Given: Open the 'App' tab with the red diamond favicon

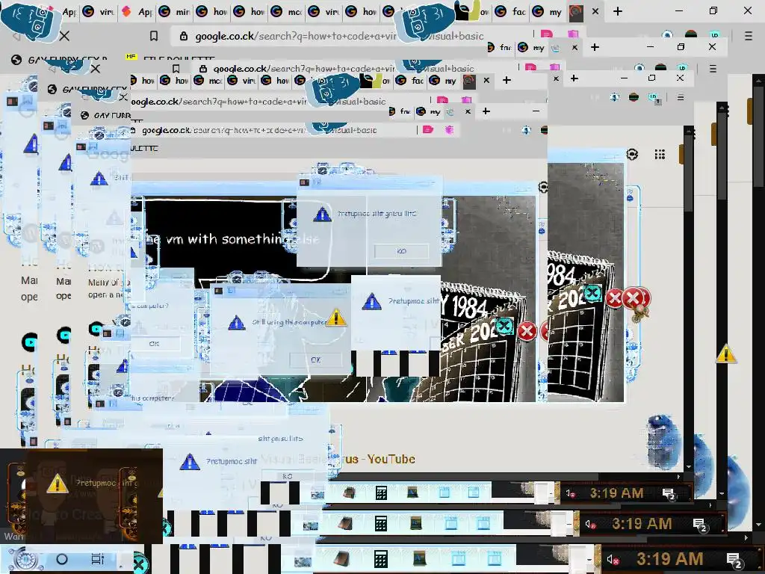Looking at the screenshot, I should pyautogui.click(x=138, y=11).
